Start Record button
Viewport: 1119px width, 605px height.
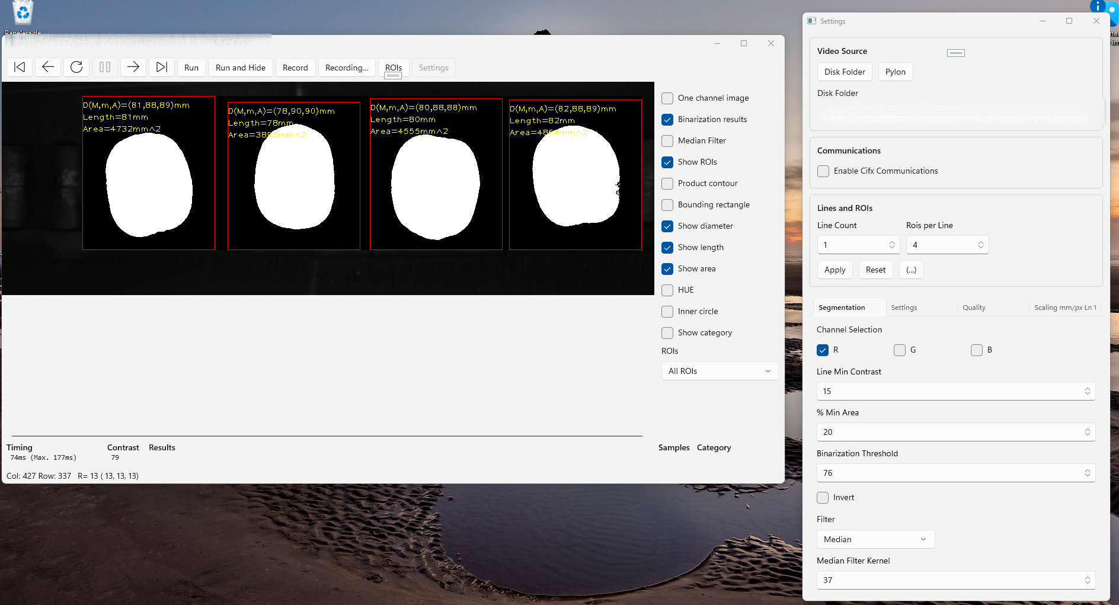pyautogui.click(x=295, y=68)
